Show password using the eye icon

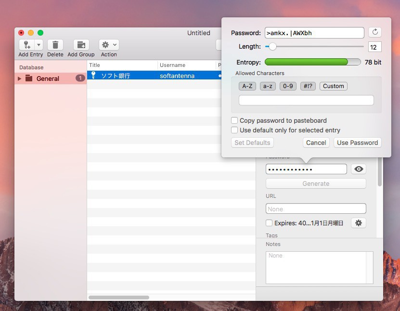(359, 169)
